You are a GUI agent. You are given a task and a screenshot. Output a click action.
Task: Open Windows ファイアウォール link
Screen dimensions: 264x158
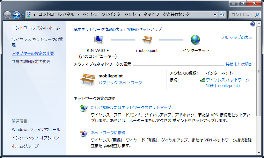click(x=36, y=130)
